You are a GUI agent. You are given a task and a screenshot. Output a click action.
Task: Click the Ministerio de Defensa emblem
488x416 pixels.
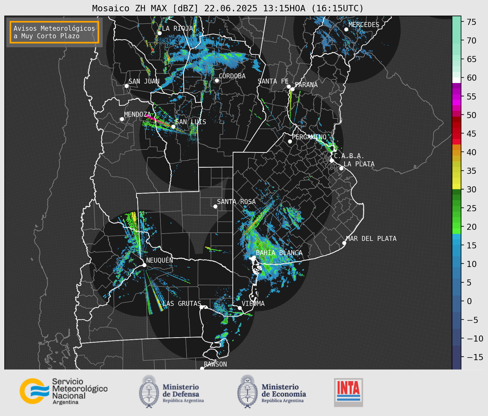pos(149,391)
